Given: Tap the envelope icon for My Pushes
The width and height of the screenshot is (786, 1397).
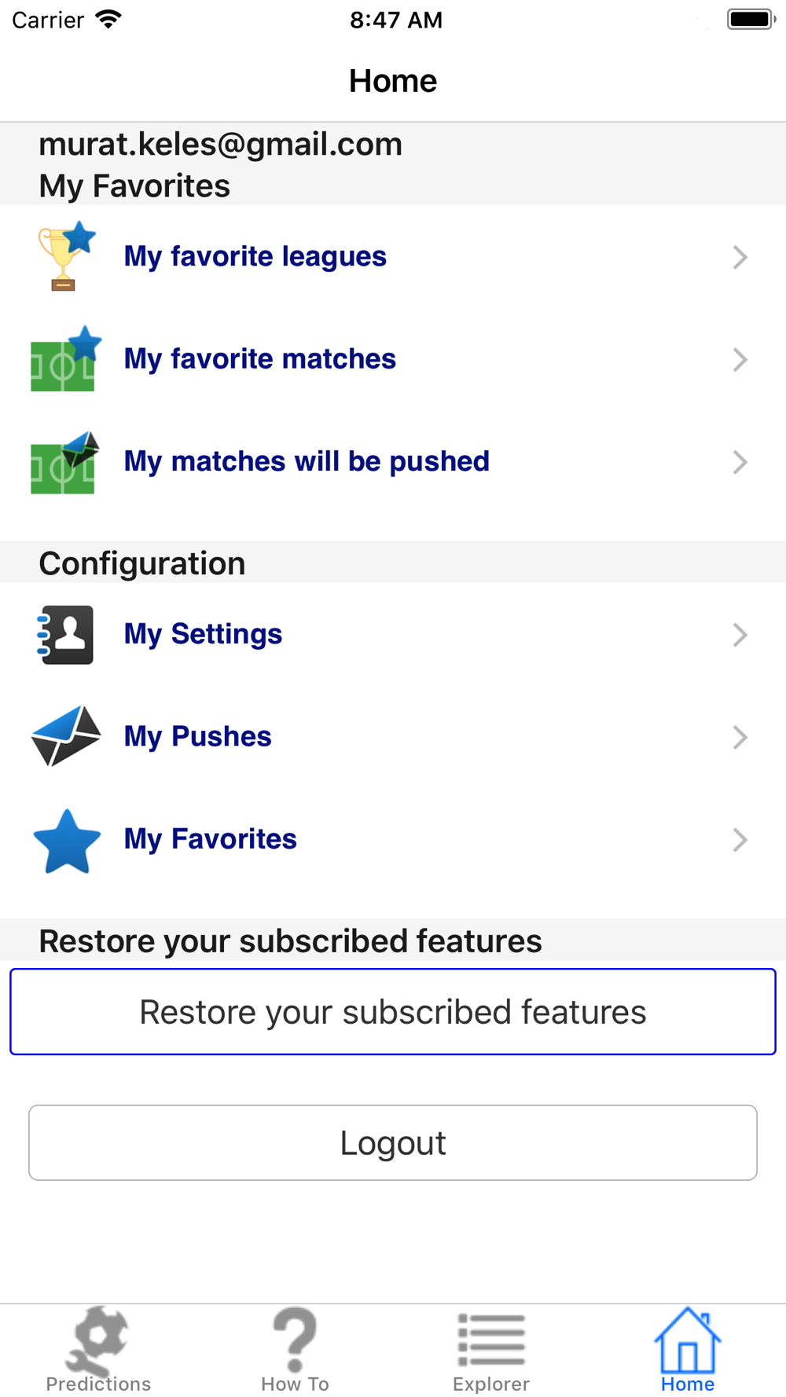Looking at the screenshot, I should click(66, 737).
